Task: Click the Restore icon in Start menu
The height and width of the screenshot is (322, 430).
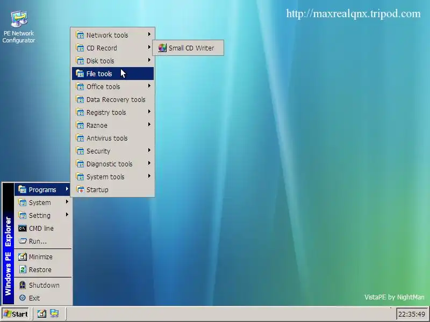Action: click(22, 269)
